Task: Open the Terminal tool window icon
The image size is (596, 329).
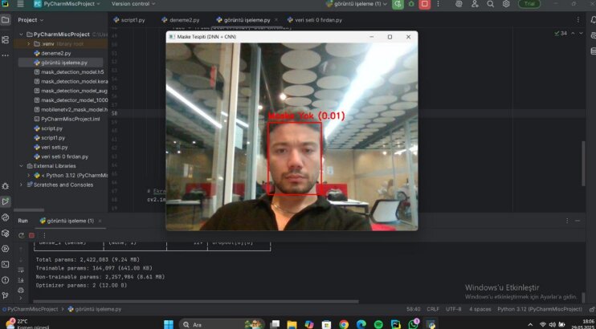Action: 6,265
